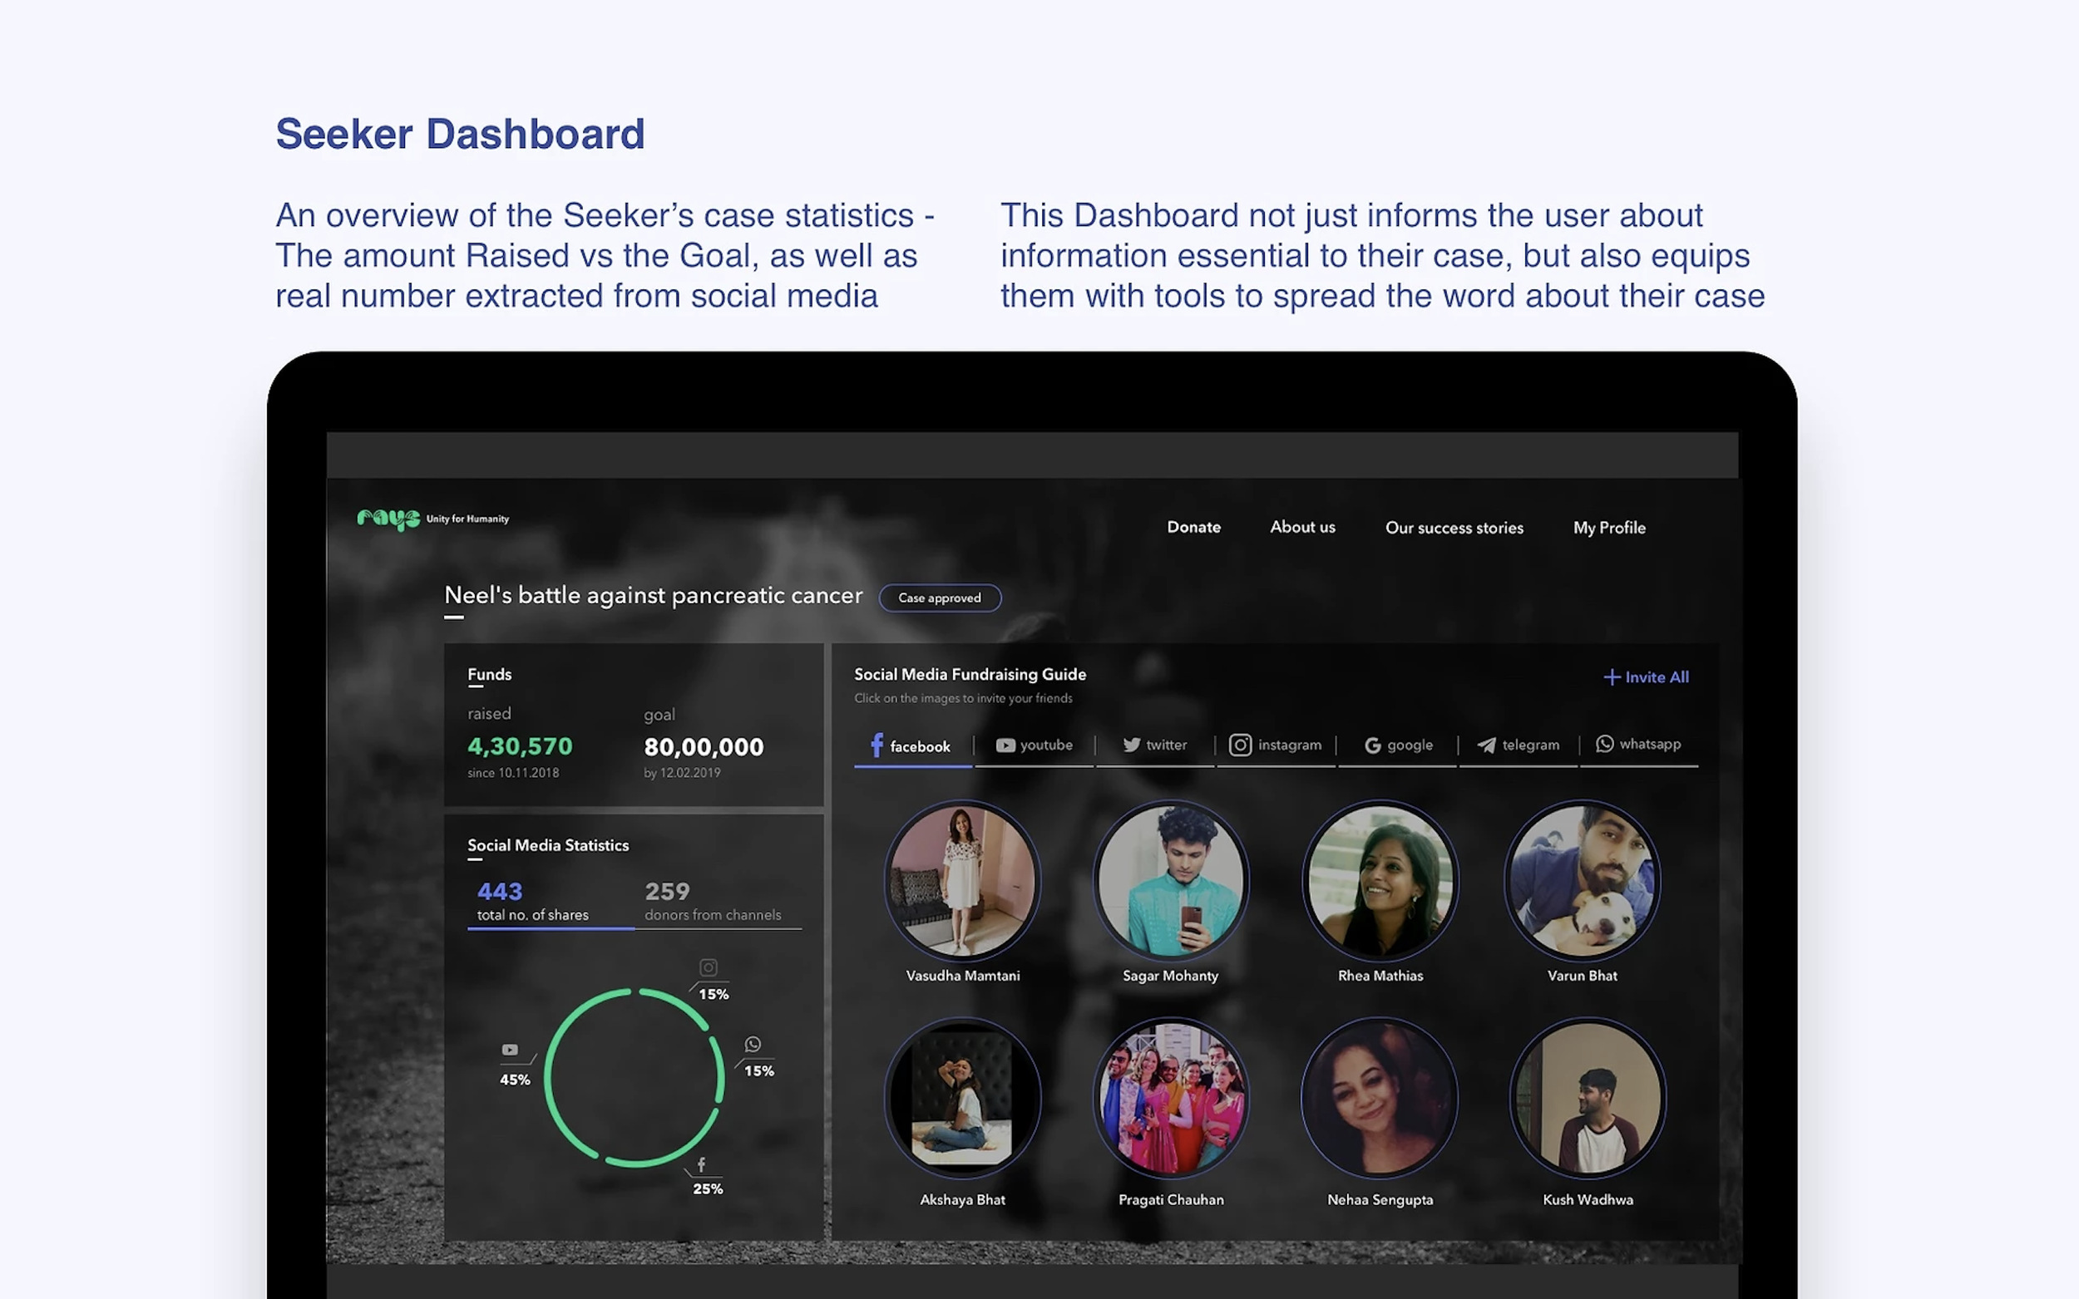This screenshot has height=1299, width=2079.
Task: Select the Google G icon tab
Action: click(1372, 745)
